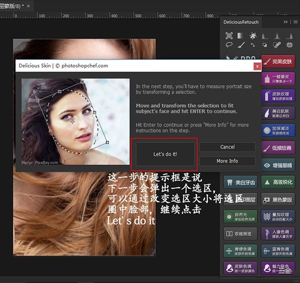Click the 黑色蒙版 black mask button

278,200
